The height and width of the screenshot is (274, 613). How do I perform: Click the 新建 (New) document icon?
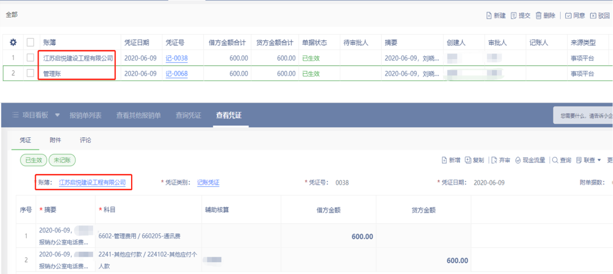point(489,16)
